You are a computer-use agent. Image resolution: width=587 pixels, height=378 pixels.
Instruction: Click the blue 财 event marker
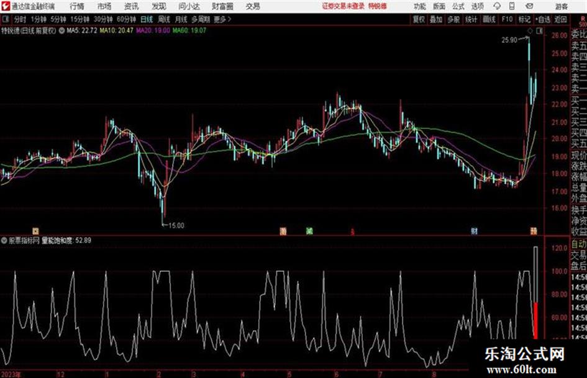click(474, 232)
